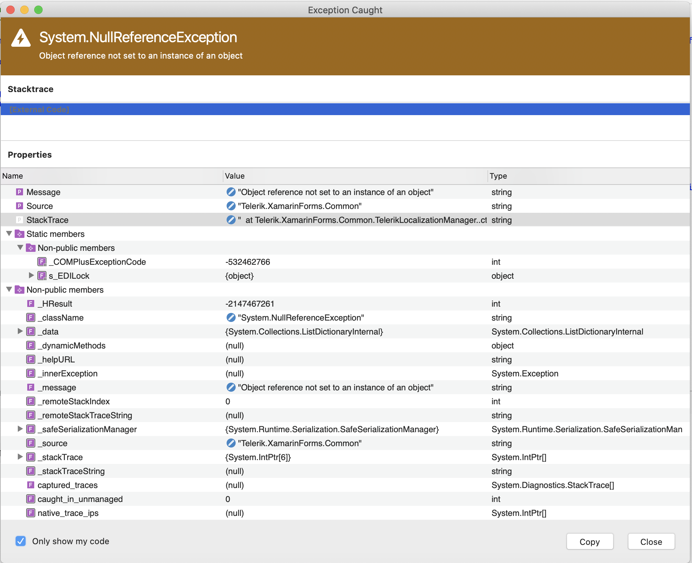
Task: Click the pencil icon next to _className value
Action: coord(231,317)
